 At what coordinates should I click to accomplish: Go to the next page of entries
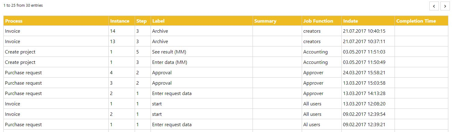tap(445, 6)
